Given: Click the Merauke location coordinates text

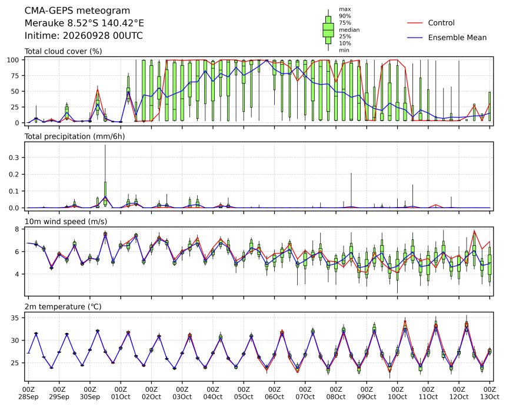Looking at the screenshot, I should [x=84, y=23].
